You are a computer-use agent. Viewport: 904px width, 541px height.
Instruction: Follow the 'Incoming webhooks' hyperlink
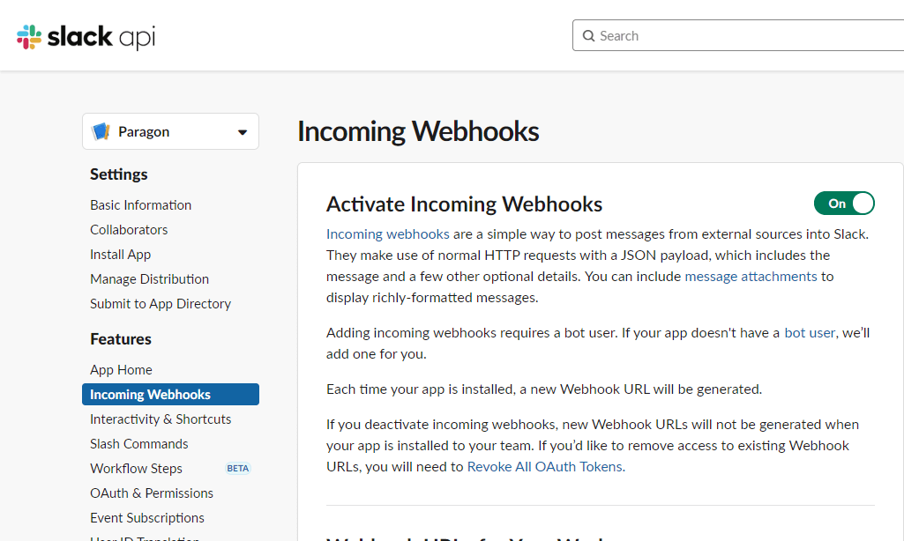[x=388, y=234]
